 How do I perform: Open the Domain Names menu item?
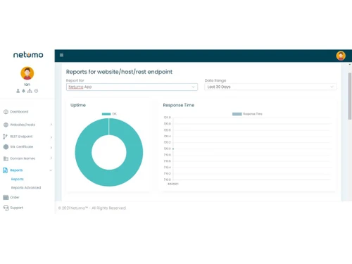[23, 158]
